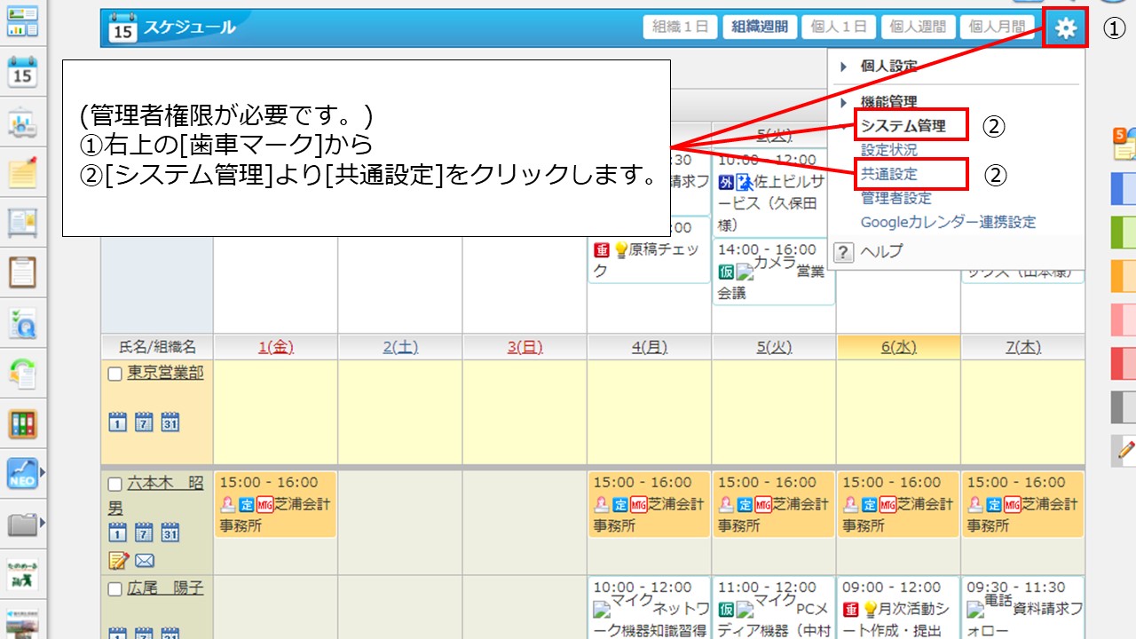Select the blue color tag on right edge

coord(1124,188)
